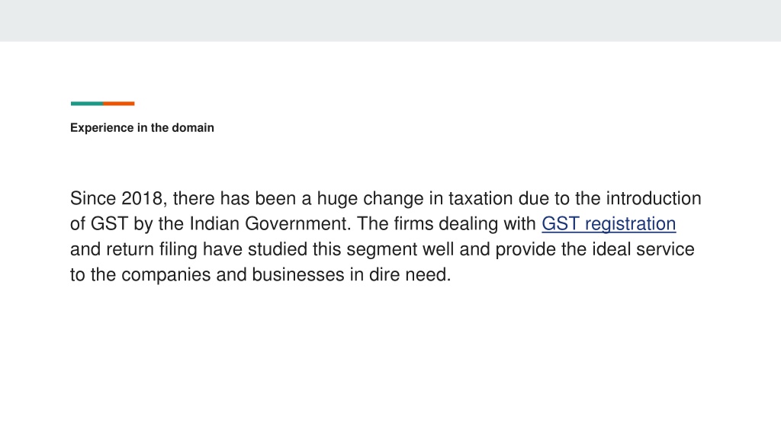The image size is (781, 439).
Task: Click the orange segment of the accent bar
Action: click(118, 104)
